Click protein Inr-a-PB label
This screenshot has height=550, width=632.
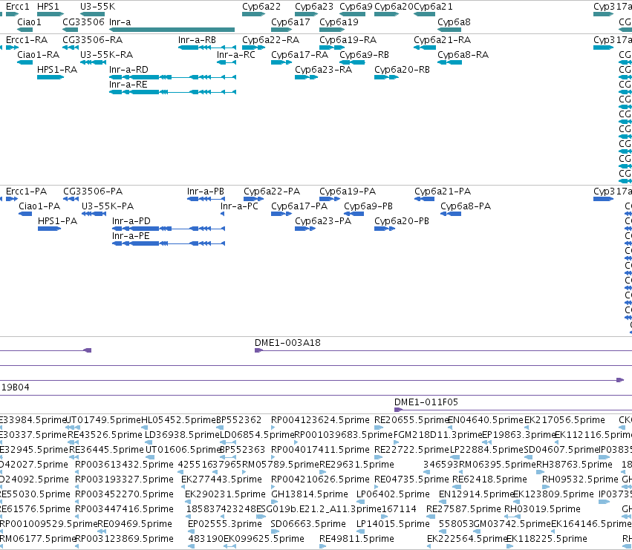205,191
